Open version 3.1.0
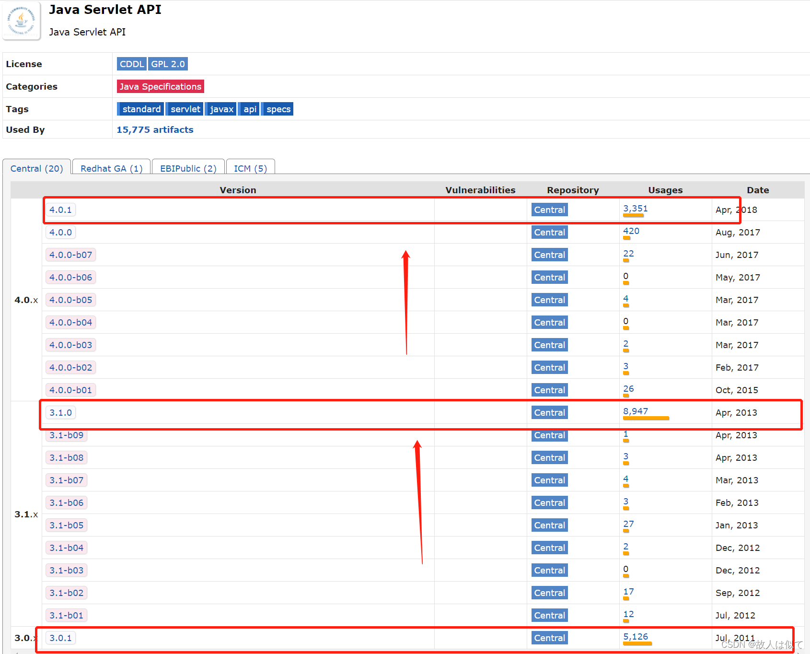This screenshot has width=810, height=654. point(60,412)
